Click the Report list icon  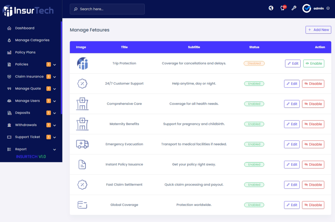point(9,149)
